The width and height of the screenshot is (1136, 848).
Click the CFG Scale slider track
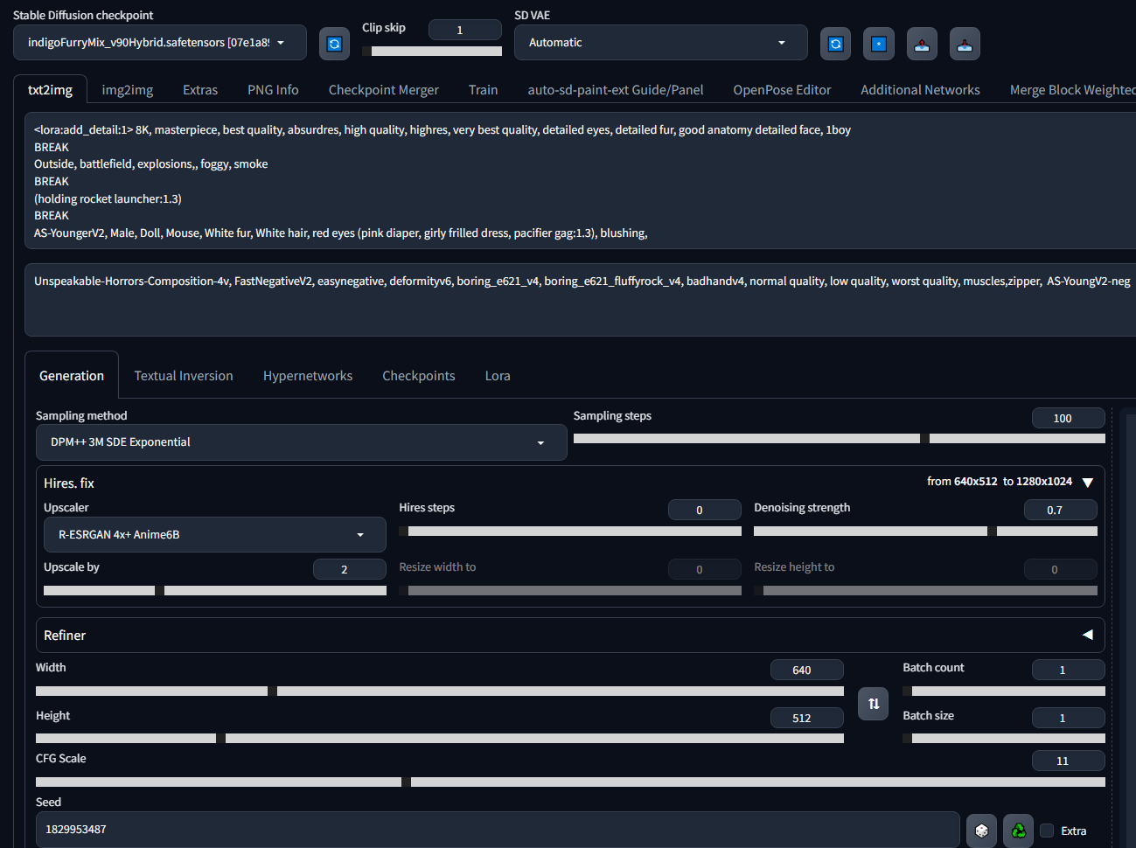pos(570,782)
